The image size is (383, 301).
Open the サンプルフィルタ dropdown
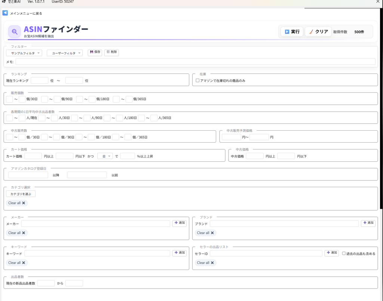tap(24, 53)
